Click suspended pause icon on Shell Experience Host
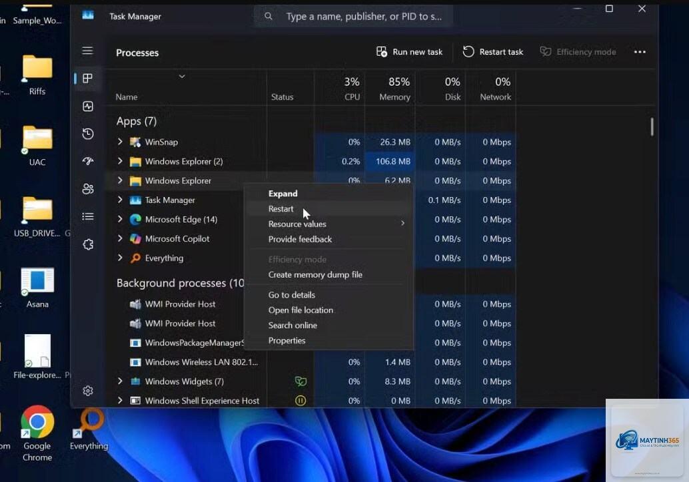689x482 pixels. pyautogui.click(x=301, y=400)
